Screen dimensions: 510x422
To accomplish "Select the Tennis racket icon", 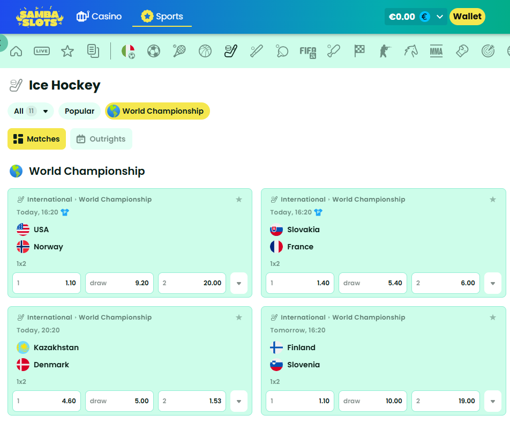I will pyautogui.click(x=179, y=51).
